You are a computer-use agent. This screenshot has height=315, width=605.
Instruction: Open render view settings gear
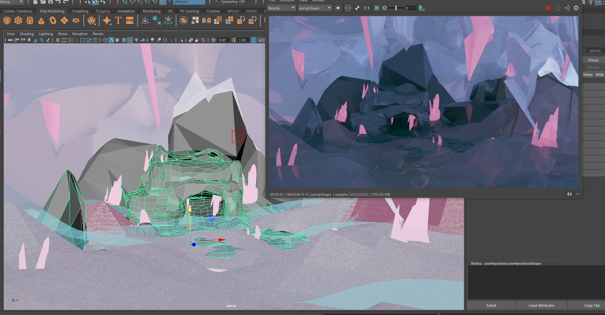coord(576,8)
